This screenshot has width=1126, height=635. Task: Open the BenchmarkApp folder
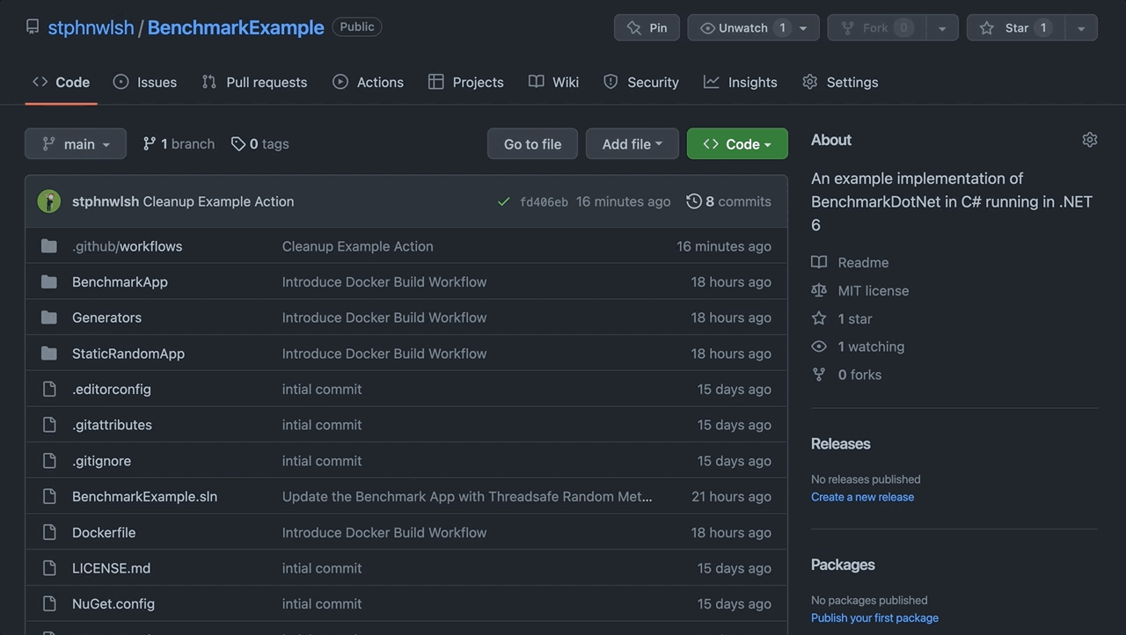coord(120,281)
